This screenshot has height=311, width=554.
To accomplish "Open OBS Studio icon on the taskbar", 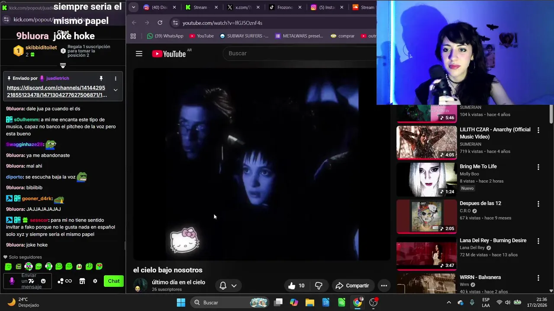I will [x=374, y=302].
